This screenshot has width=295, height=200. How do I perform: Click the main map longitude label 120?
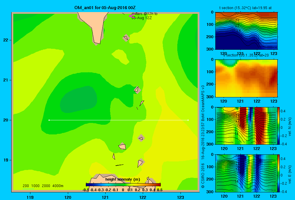point(68,197)
